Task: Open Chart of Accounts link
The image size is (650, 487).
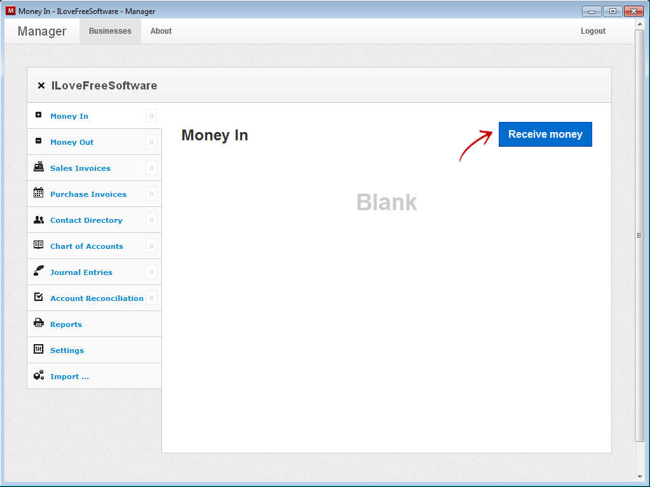Action: click(x=86, y=246)
